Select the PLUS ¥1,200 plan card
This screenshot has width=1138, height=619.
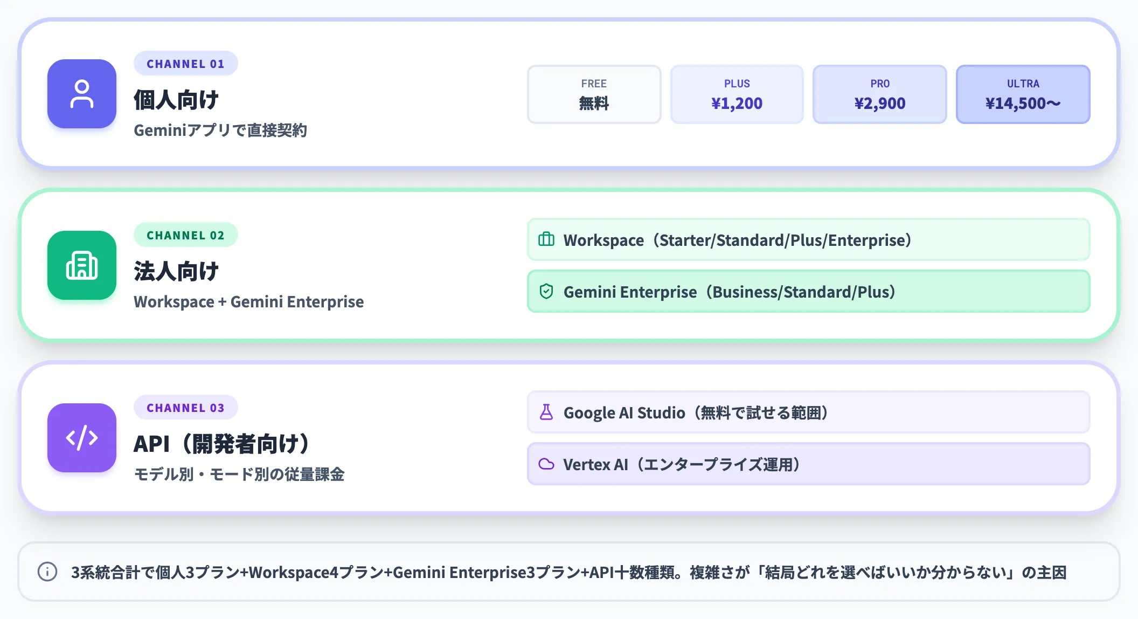(737, 94)
